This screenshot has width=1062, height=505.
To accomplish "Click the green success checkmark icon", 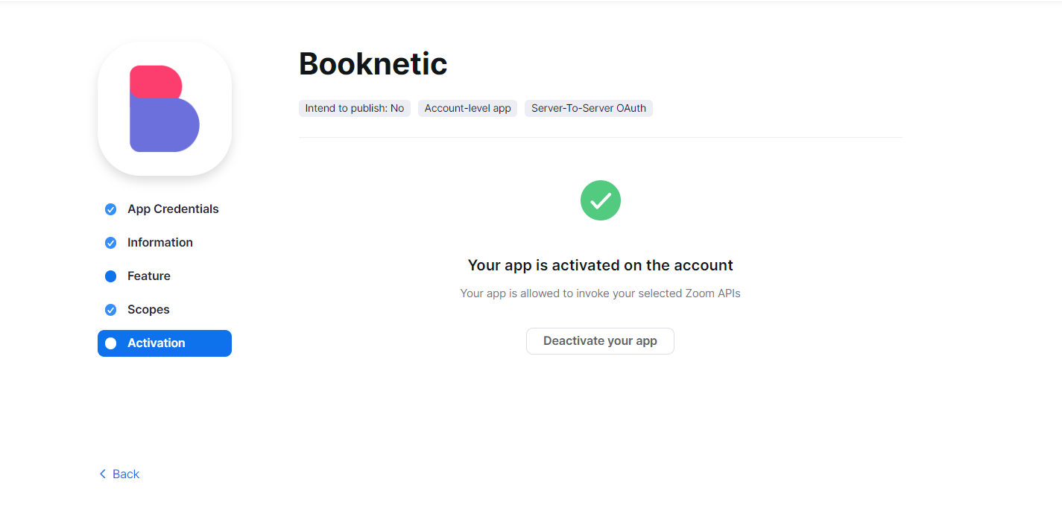I will (x=600, y=200).
